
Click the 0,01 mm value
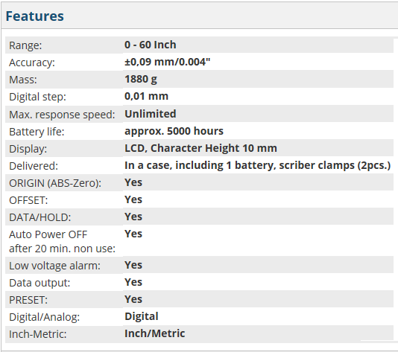[146, 96]
